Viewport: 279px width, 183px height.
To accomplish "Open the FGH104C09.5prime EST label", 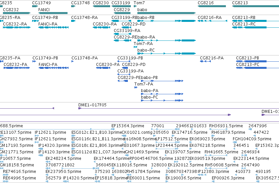I will (x=252, y=139).
